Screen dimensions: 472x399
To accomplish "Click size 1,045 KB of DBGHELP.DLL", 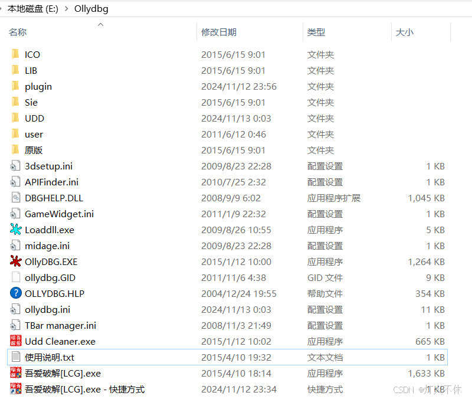I will pos(426,198).
